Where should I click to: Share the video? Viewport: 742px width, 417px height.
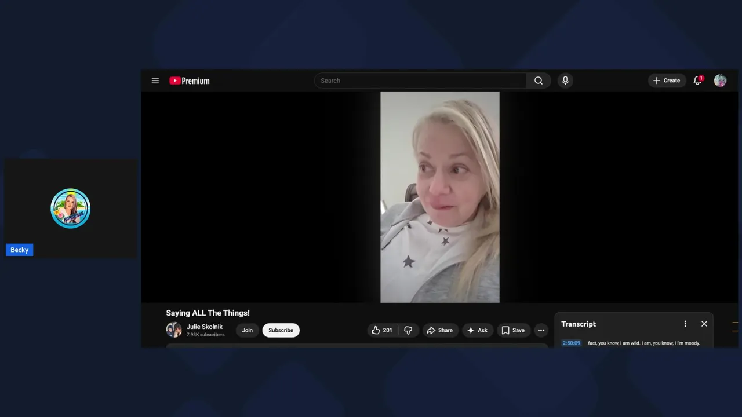click(x=440, y=330)
